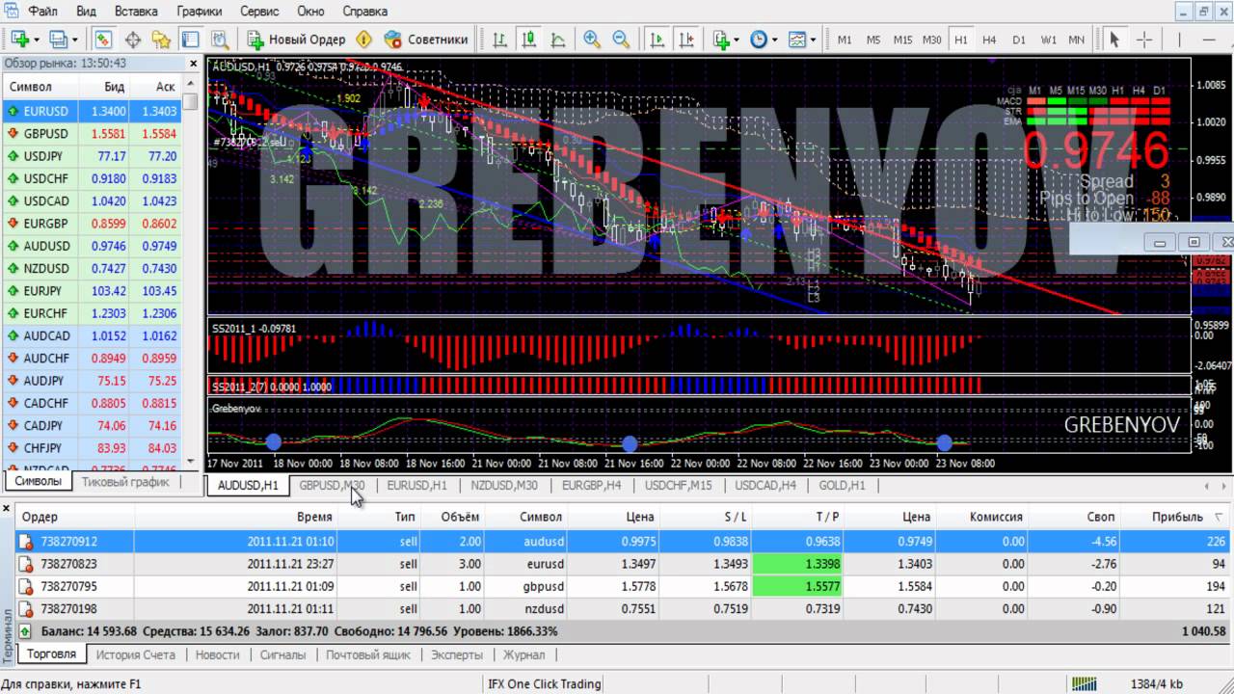This screenshot has height=694, width=1234.
Task: Set timeframe to M15
Action: pyautogui.click(x=902, y=40)
